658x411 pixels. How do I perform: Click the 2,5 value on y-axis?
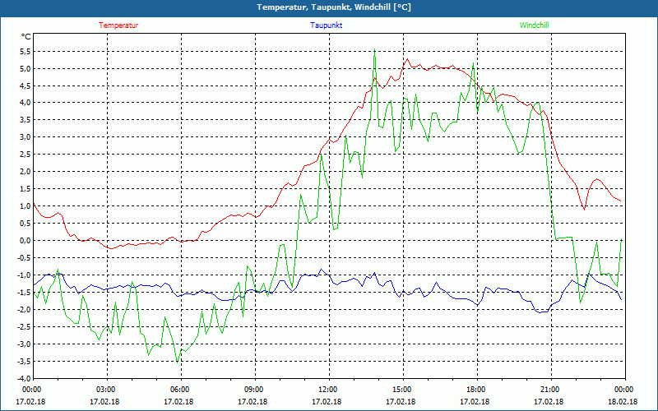point(25,155)
